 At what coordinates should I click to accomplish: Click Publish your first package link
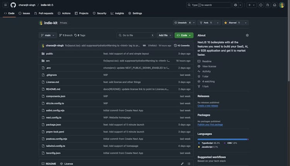(x=210, y=124)
